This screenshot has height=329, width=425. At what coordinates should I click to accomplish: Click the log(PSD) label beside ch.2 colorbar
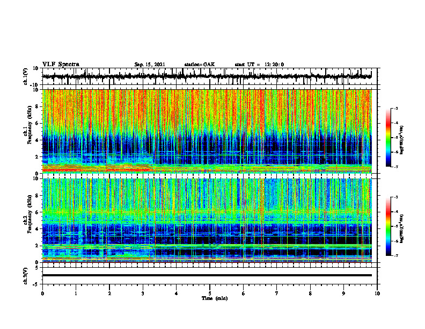click(x=401, y=228)
